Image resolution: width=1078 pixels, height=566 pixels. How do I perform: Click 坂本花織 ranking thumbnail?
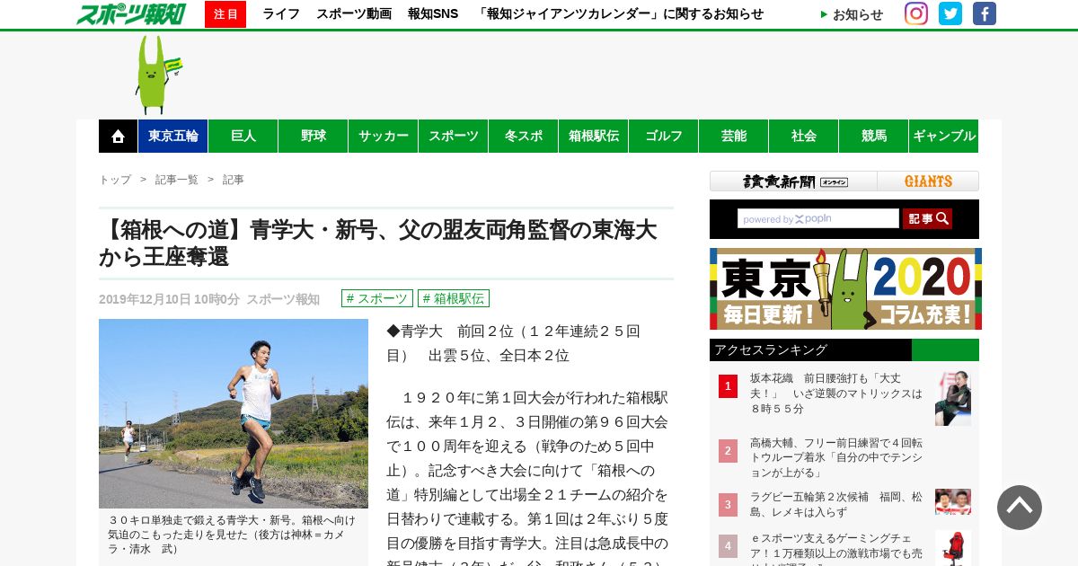point(953,398)
